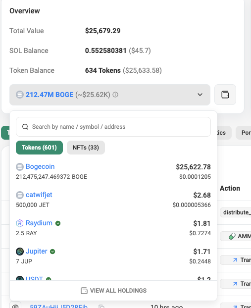Viewport: 251px width, 308px height.
Task: Click the VIEW ALL HOLDINGS button
Action: 113,291
